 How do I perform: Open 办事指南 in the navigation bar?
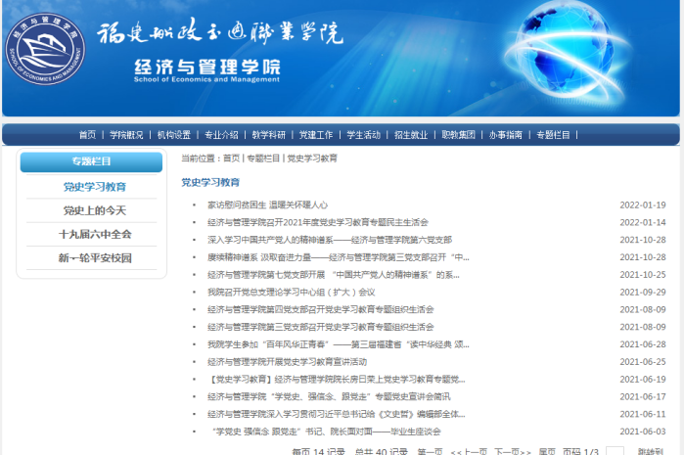(x=506, y=135)
